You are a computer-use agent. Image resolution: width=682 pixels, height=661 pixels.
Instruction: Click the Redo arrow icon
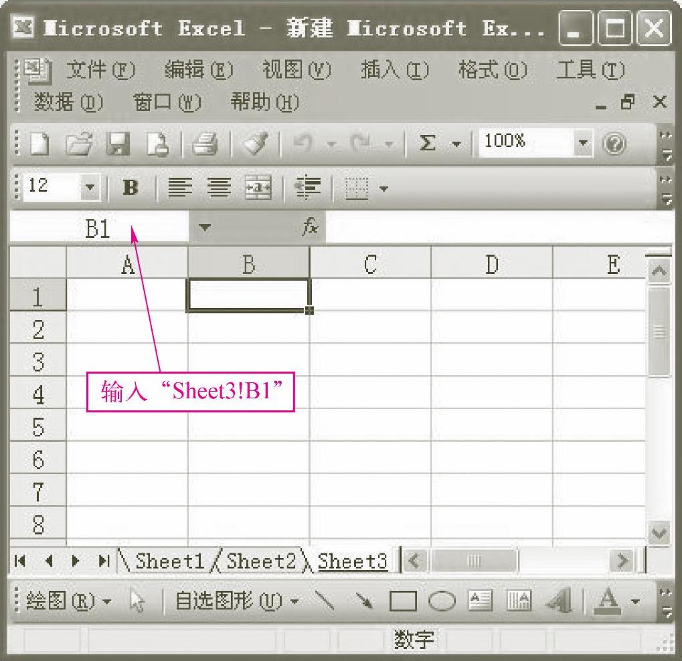pyautogui.click(x=361, y=143)
